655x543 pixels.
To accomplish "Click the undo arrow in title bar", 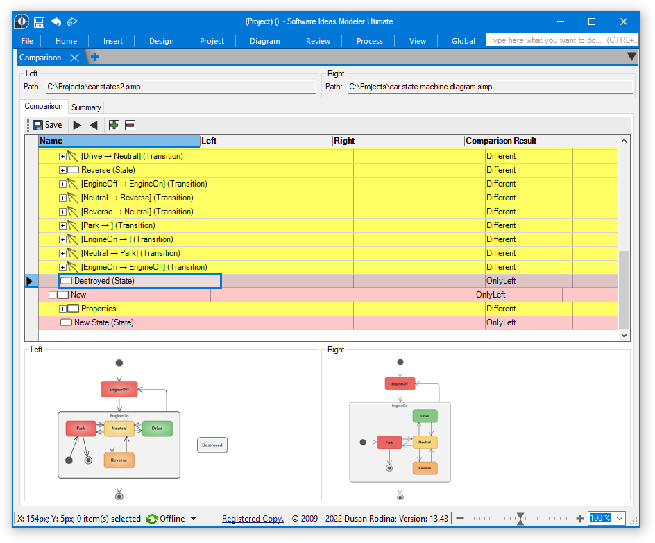I will (x=56, y=21).
